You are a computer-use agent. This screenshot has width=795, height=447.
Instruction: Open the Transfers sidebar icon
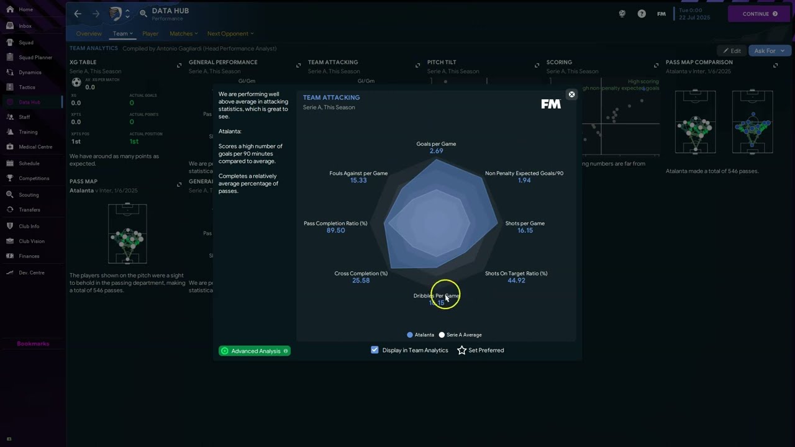10,209
